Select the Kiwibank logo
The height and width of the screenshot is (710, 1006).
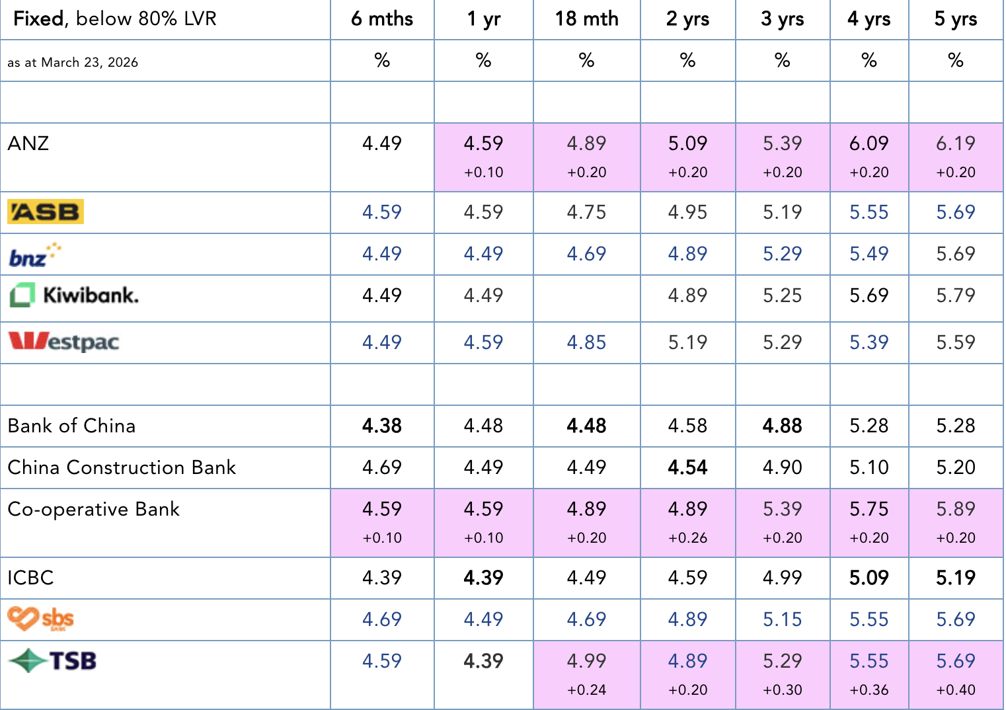[74, 295]
